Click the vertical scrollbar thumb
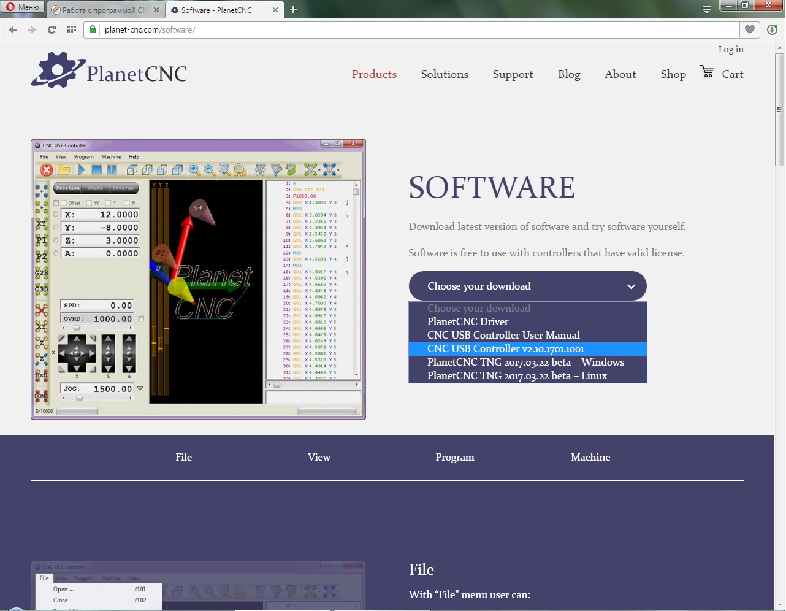 click(780, 109)
